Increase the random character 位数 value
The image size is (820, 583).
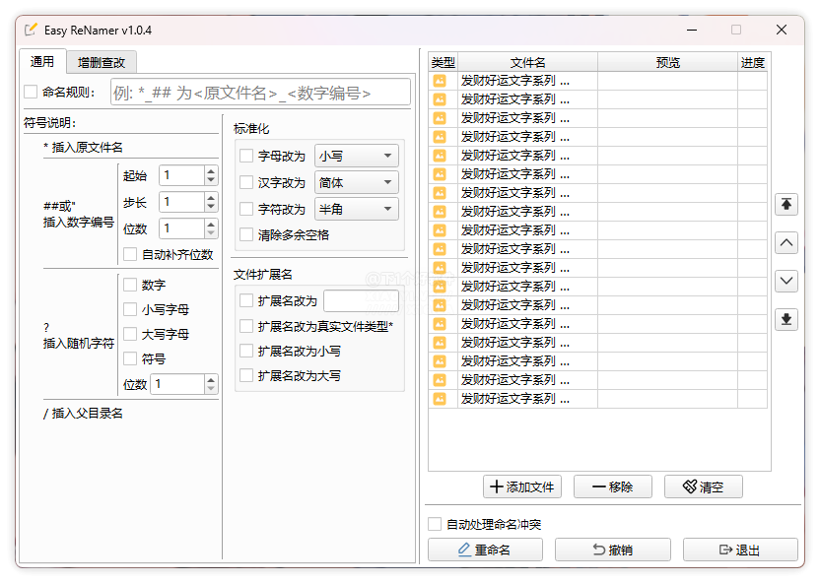(211, 380)
